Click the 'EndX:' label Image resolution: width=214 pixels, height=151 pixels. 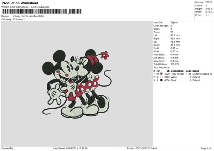(x=157, y=48)
